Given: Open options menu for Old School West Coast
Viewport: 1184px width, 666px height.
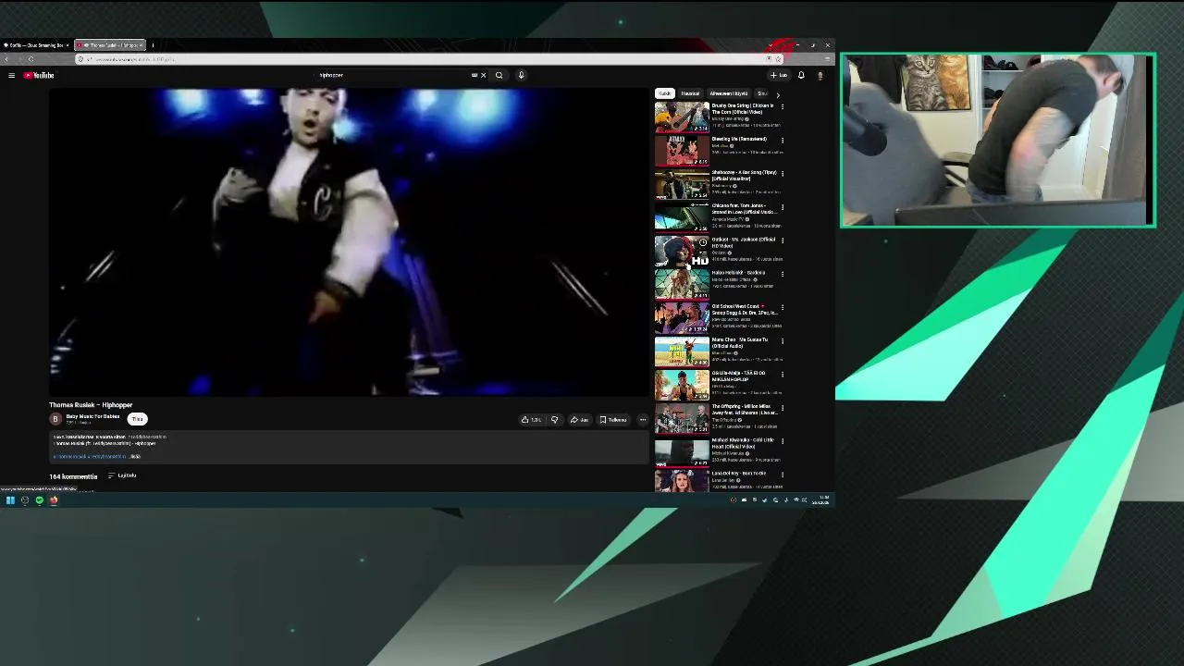Looking at the screenshot, I should [x=783, y=308].
